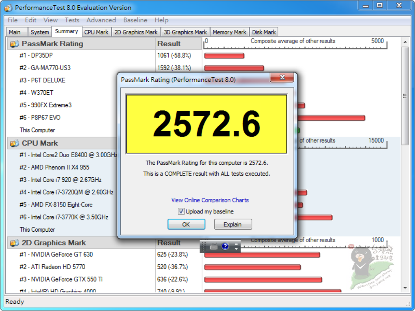The image size is (415, 311).
Task: Click the Explain button
Action: pyautogui.click(x=233, y=224)
